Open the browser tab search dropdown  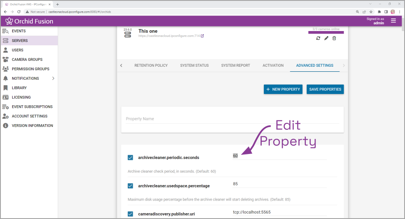370,4
